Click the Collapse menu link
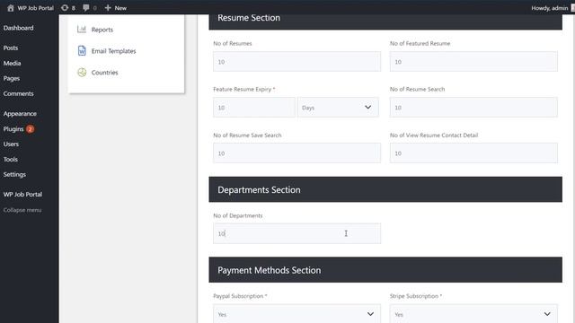 point(22,210)
